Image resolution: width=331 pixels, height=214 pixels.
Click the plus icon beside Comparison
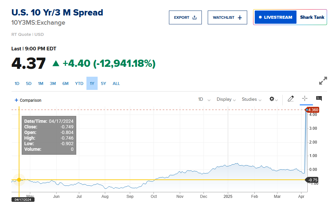[x=16, y=100]
